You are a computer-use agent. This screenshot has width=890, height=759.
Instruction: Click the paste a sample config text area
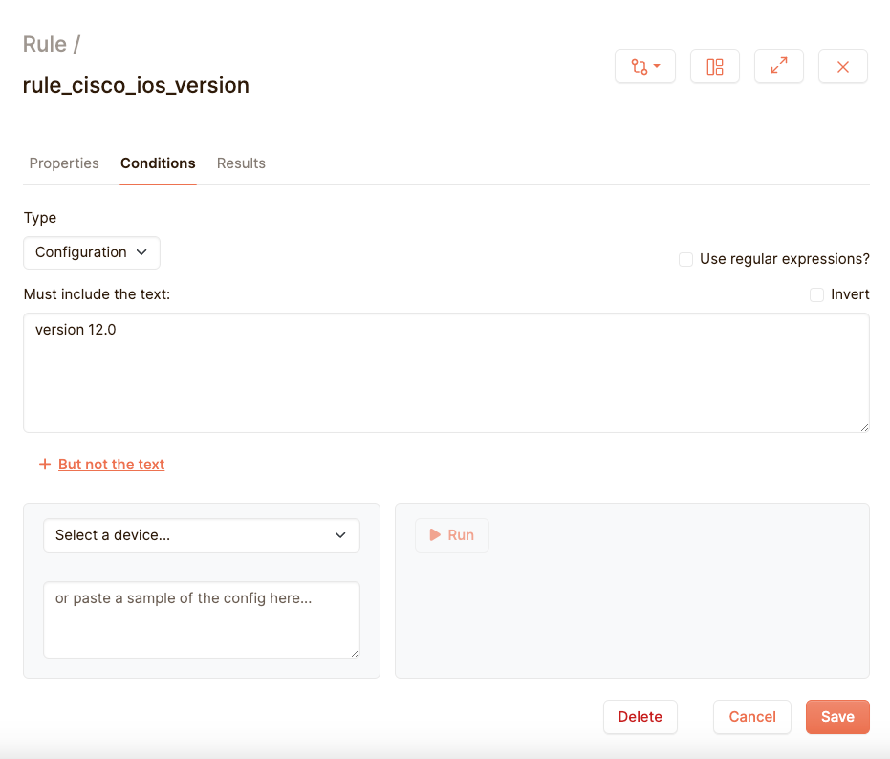tap(202, 620)
